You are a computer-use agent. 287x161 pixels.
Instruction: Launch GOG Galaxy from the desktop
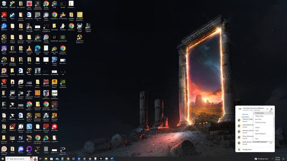click(29, 150)
